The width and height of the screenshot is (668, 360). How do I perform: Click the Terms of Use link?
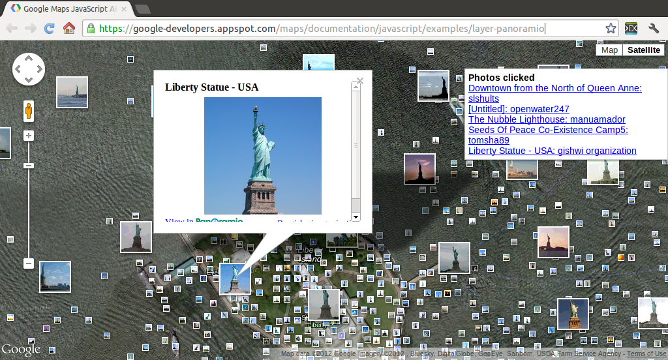(646, 354)
